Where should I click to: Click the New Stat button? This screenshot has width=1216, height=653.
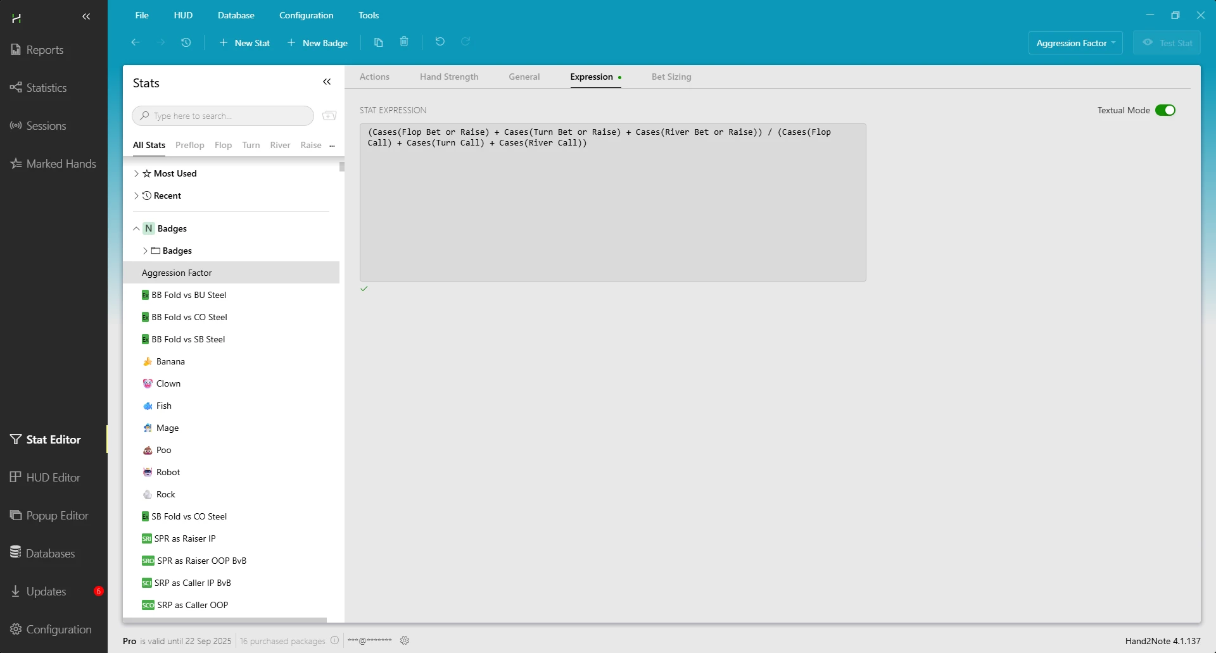(x=244, y=43)
